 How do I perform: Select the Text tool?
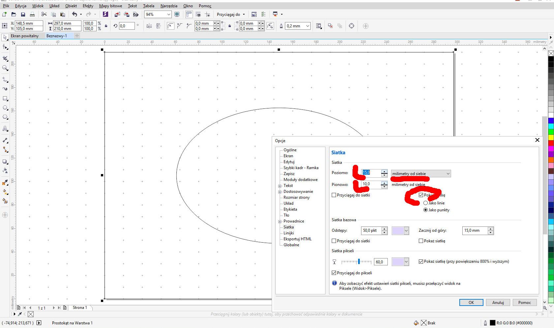coord(5,129)
